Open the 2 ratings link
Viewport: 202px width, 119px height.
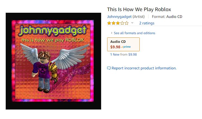point(147,23)
